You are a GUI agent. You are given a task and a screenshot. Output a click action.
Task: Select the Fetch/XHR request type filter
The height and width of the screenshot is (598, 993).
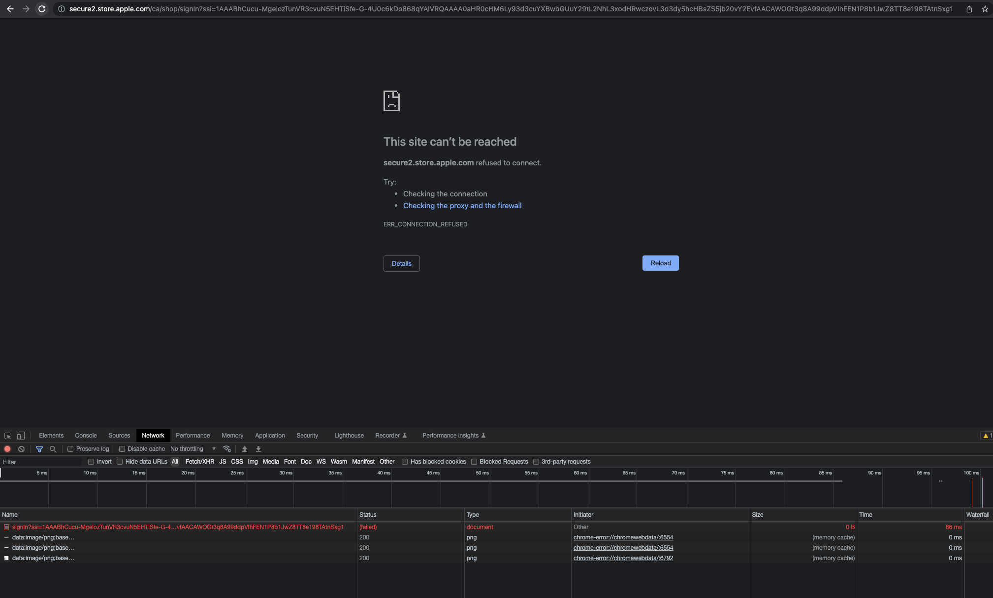pyautogui.click(x=200, y=462)
